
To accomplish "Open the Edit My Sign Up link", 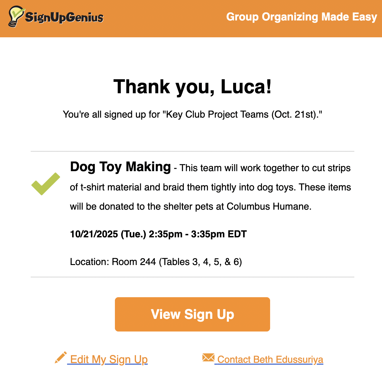I will point(109,359).
